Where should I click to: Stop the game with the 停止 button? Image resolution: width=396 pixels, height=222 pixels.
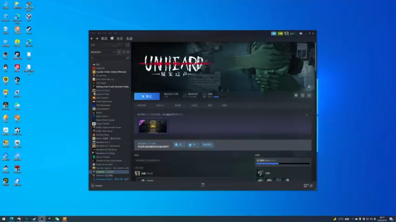[x=147, y=96]
